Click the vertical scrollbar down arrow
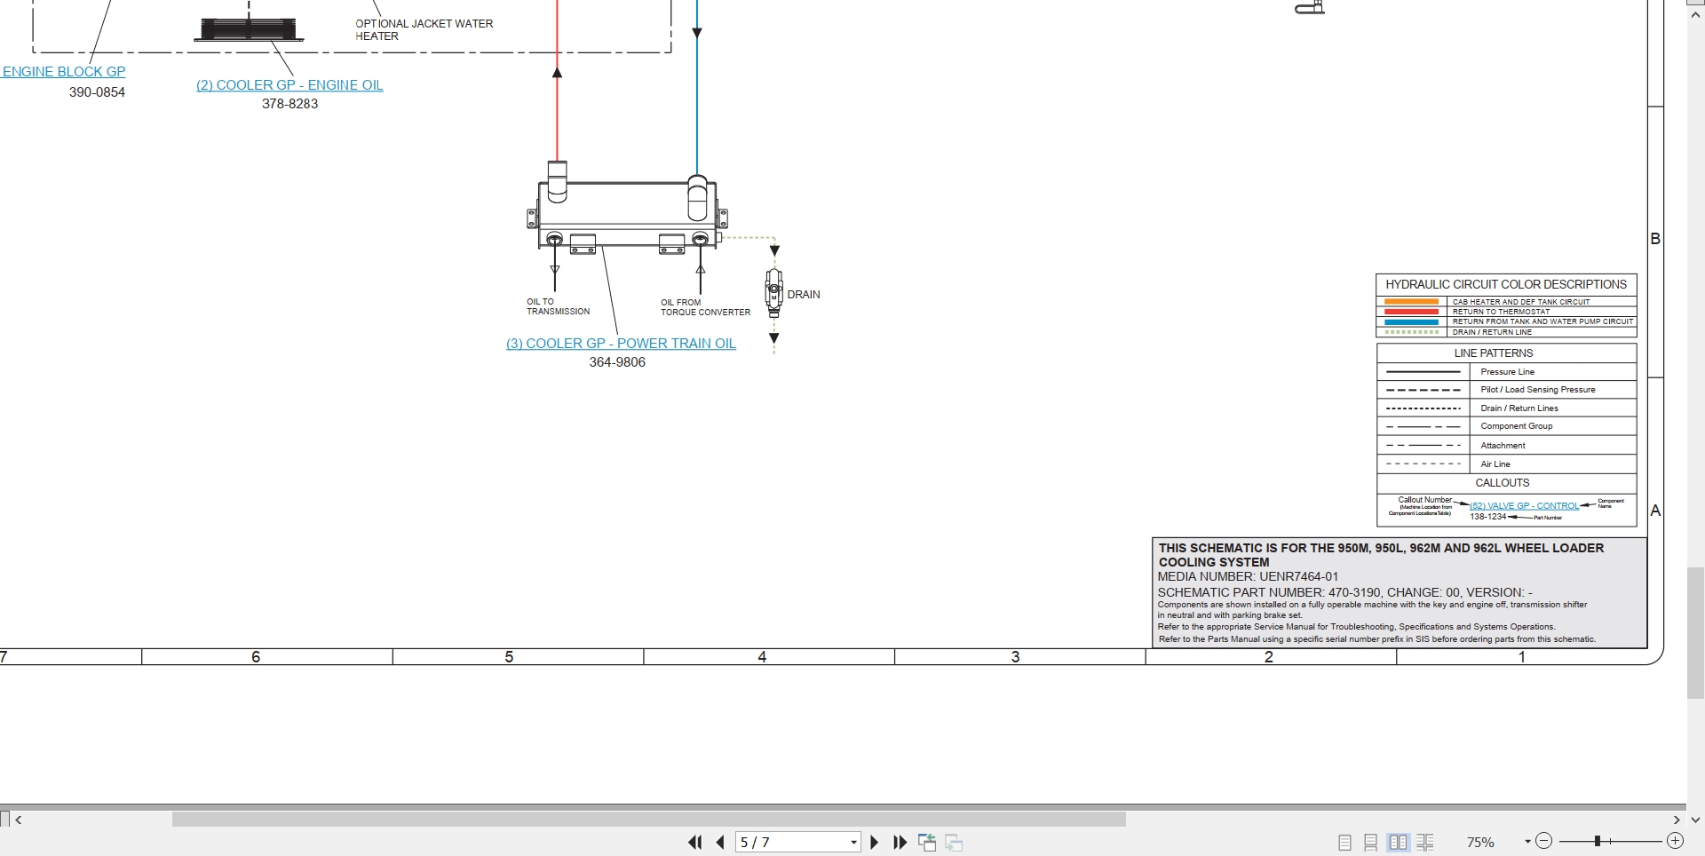Viewport: 1705px width, 856px height. click(1695, 820)
